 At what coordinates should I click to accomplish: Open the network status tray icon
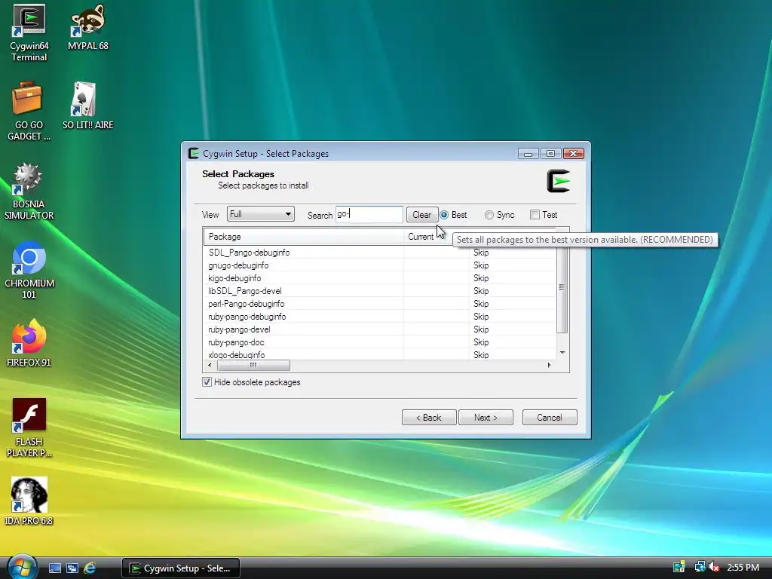point(700,567)
